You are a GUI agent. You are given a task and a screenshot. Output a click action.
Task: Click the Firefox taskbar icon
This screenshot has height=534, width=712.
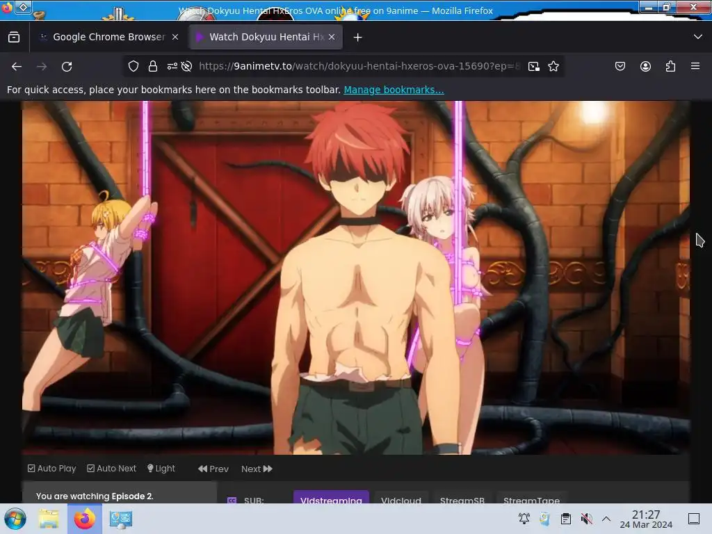84,519
